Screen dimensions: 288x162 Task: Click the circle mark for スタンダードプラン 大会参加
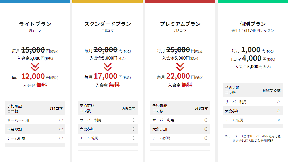pos(134,129)
